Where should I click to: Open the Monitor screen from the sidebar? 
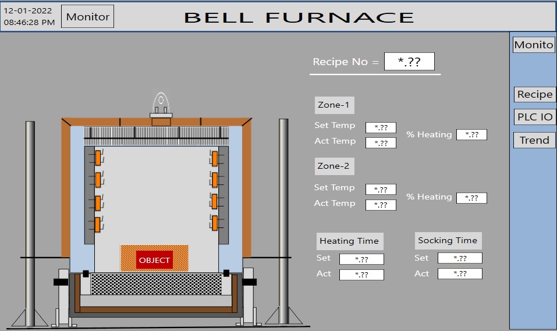tap(534, 45)
